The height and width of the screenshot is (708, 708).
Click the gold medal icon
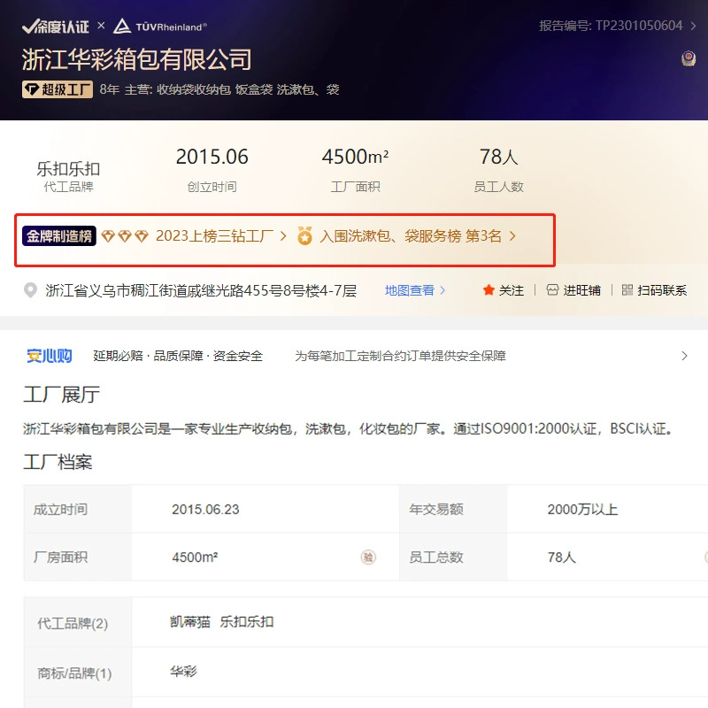coord(304,235)
